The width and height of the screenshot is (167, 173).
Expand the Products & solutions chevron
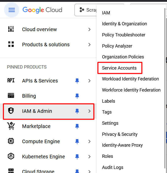pyautogui.click(x=89, y=45)
